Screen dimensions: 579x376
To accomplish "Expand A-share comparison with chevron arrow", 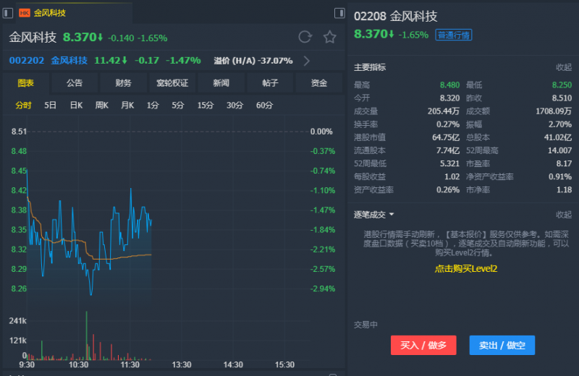I will pos(306,61).
